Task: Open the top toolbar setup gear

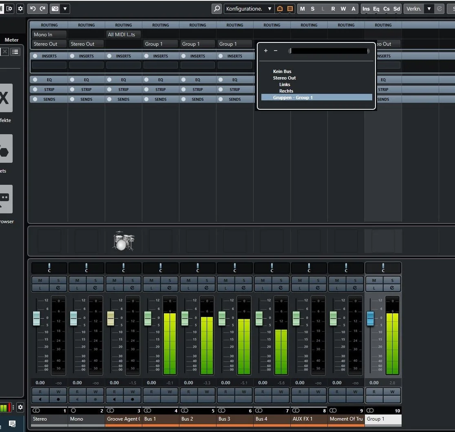Action: (x=20, y=9)
